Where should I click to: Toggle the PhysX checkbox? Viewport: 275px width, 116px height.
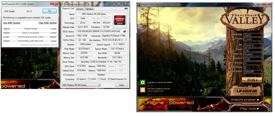(99, 79)
